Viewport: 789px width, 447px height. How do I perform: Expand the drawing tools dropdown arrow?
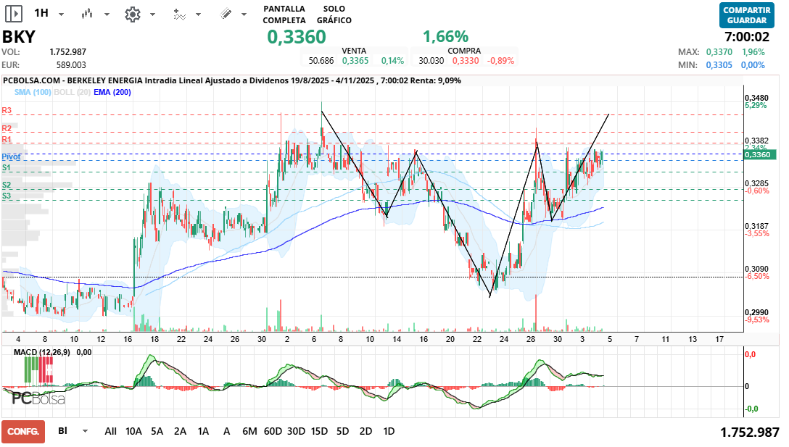tap(246, 14)
